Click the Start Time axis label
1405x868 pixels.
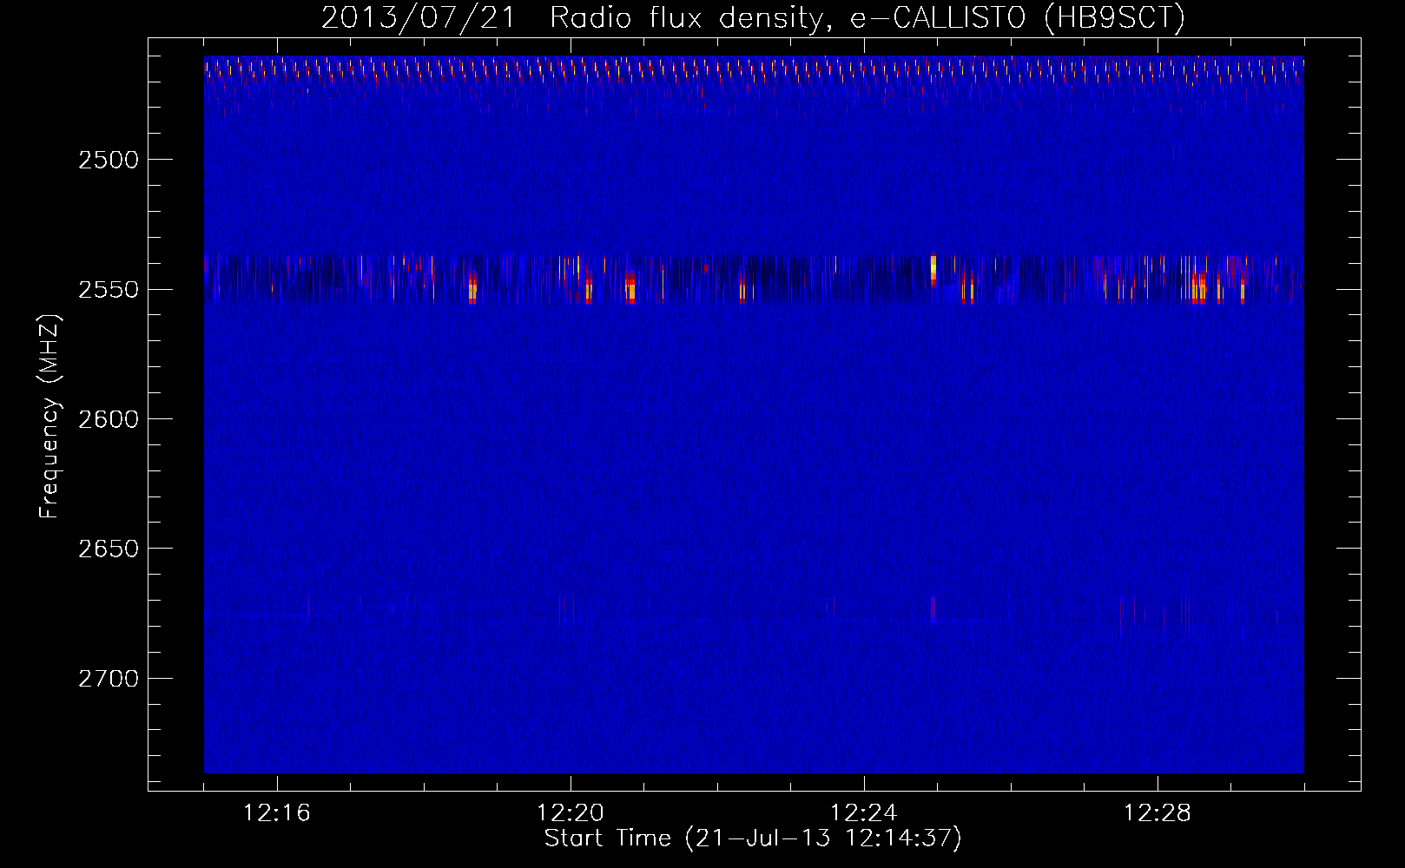(x=753, y=838)
